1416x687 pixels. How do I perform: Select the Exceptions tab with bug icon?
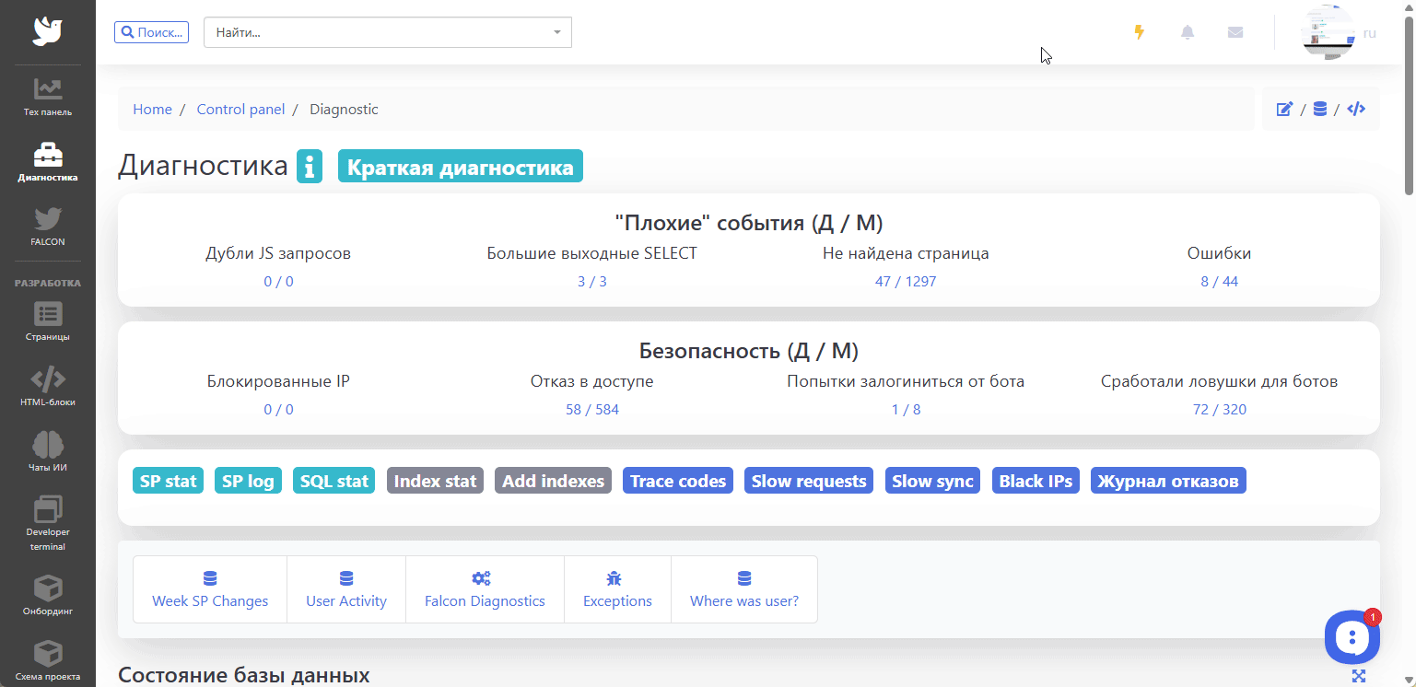(x=617, y=589)
